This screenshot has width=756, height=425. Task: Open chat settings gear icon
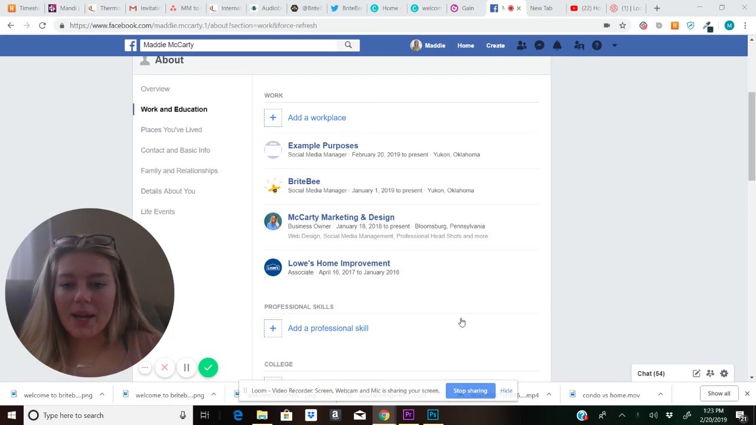(x=724, y=374)
